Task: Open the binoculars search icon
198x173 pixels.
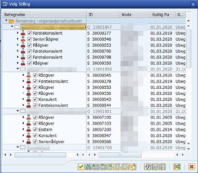Action: pyautogui.click(x=89, y=167)
